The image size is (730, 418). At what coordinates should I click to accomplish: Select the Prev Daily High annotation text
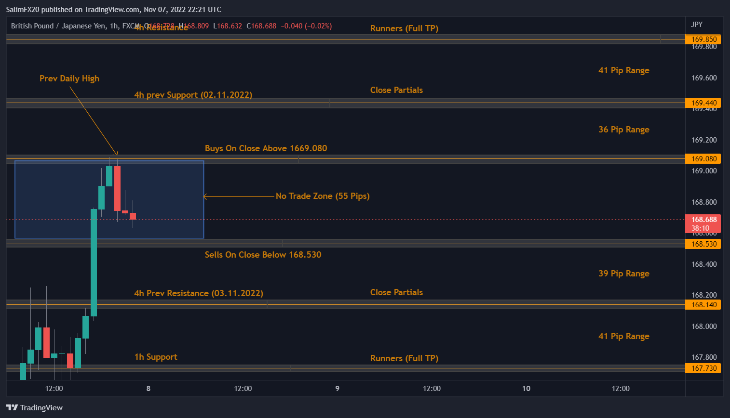(69, 78)
